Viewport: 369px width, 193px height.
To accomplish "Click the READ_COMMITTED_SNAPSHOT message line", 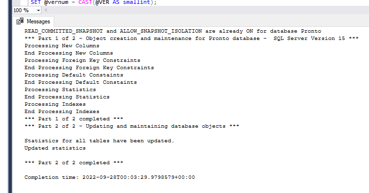I will (173, 31).
